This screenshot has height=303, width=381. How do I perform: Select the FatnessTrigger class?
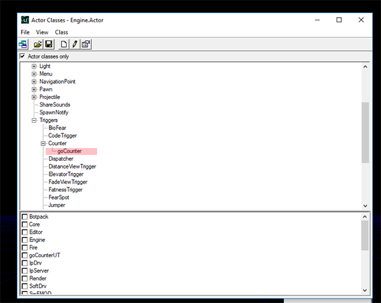tap(65, 190)
